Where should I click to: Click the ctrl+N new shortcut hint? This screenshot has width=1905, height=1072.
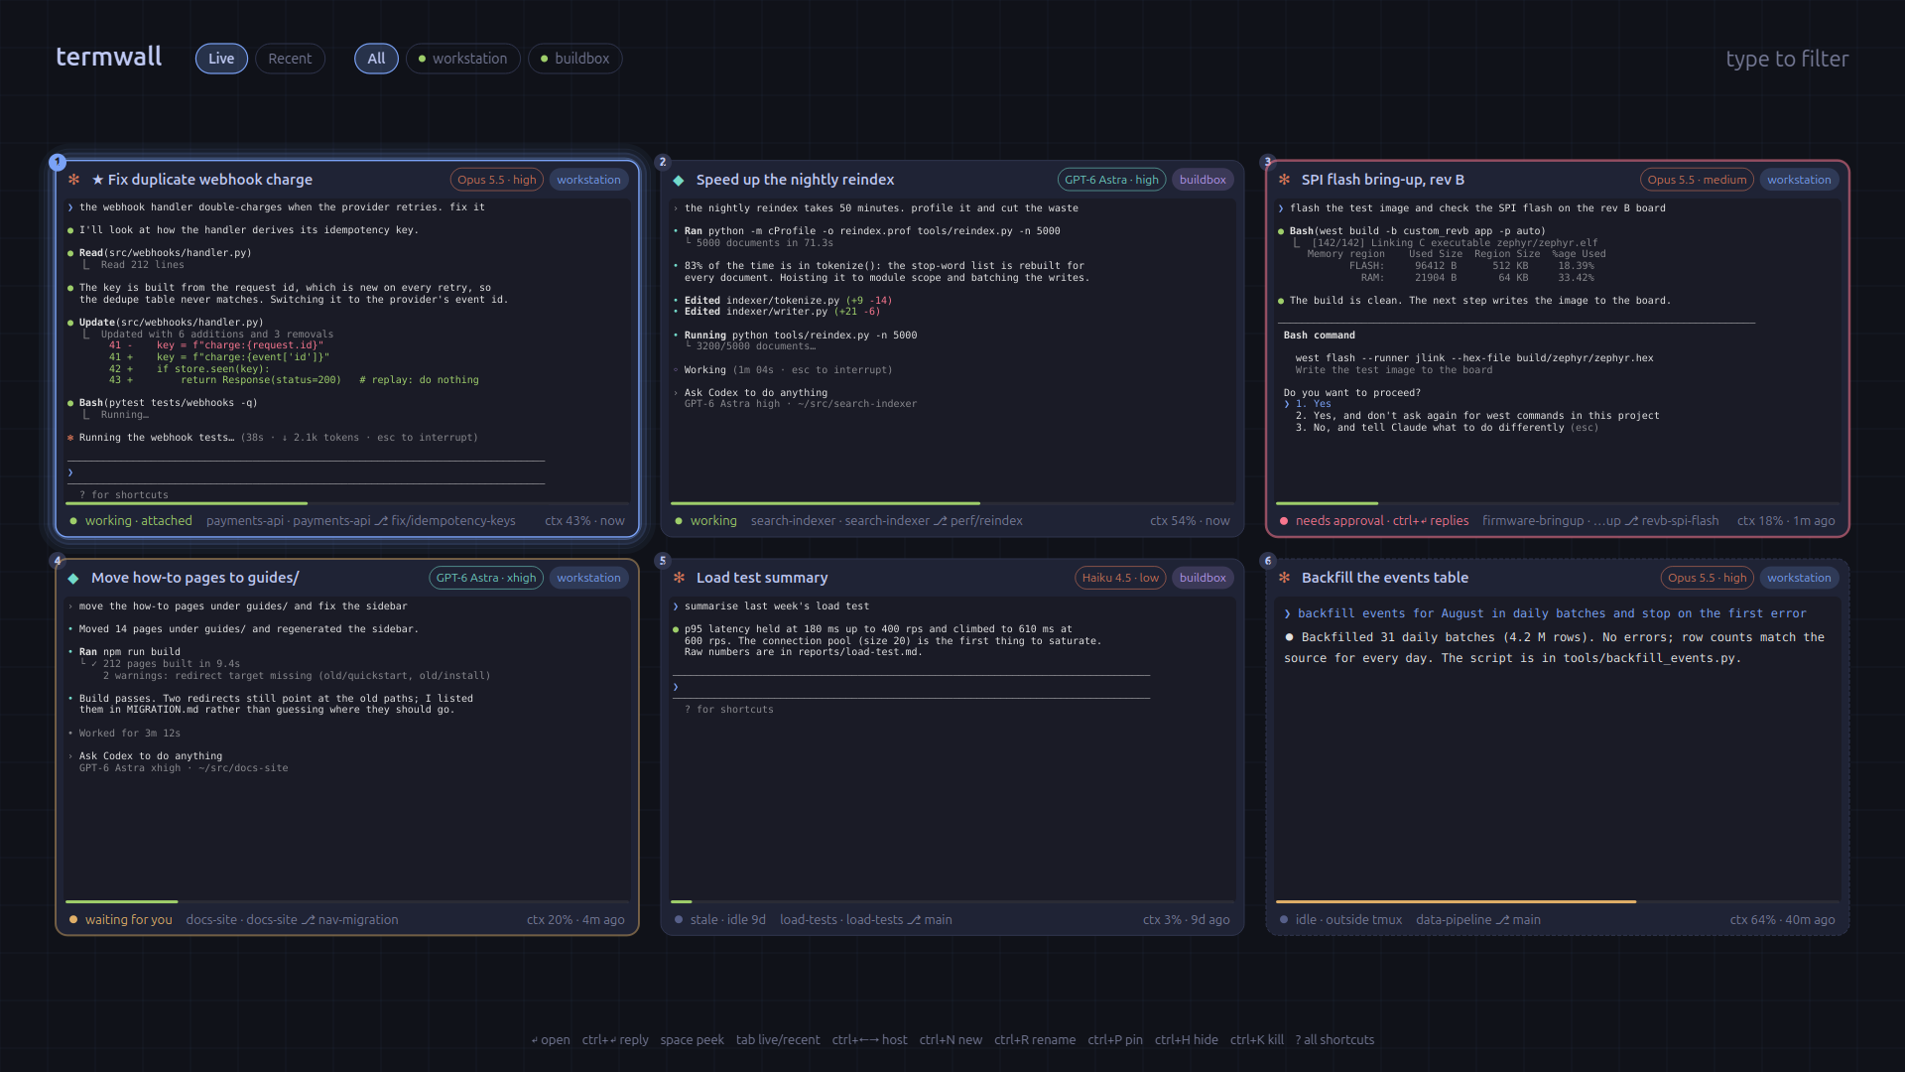point(951,1040)
